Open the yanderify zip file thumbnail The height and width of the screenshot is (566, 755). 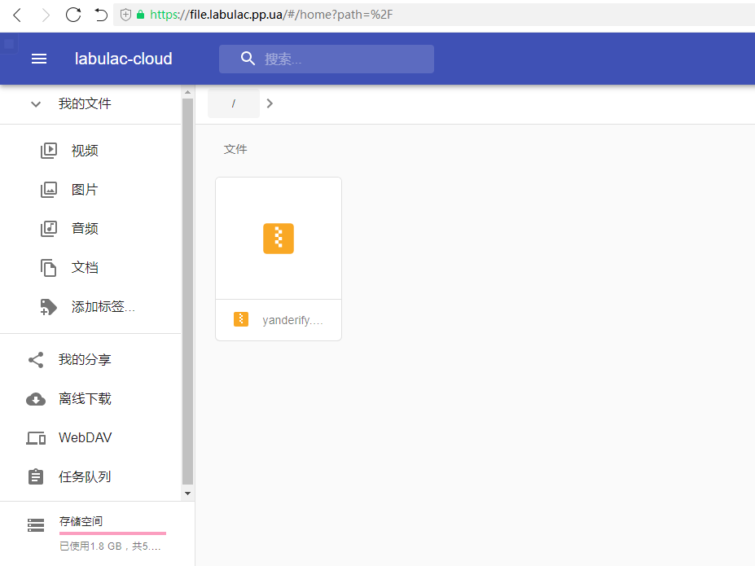(x=279, y=239)
